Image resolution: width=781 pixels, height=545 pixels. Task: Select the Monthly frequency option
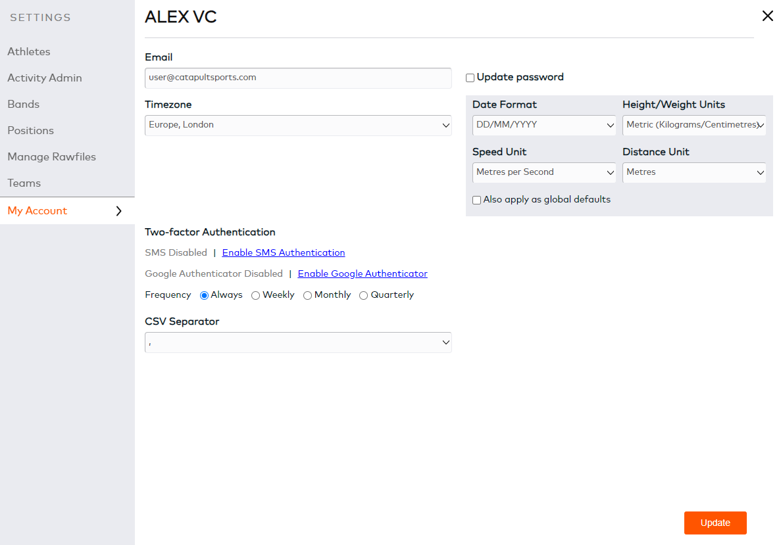[307, 296]
